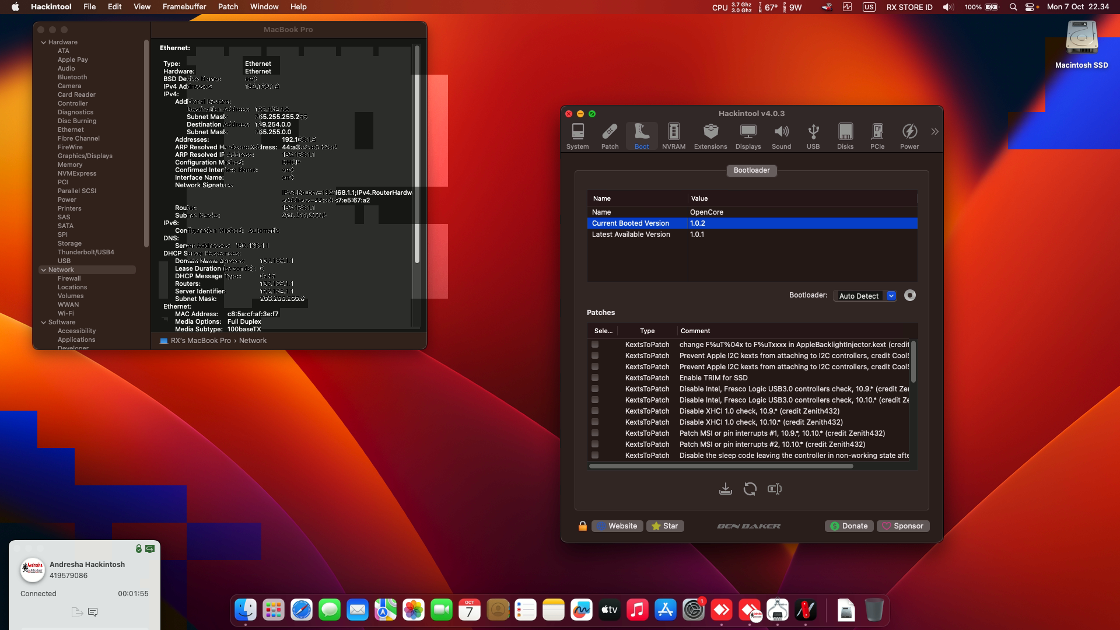
Task: Select NVMExpress in the sidebar
Action: 77,174
